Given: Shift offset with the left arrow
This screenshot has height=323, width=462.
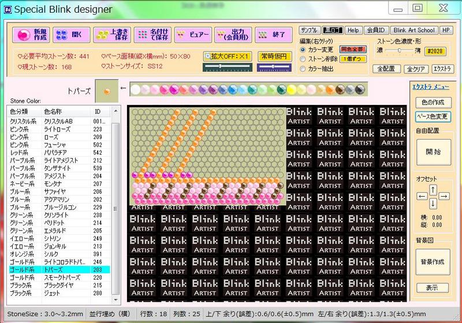Looking at the screenshot, I should click(x=422, y=197).
